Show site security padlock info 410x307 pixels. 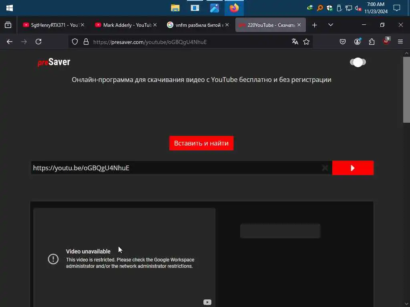pyautogui.click(x=86, y=42)
